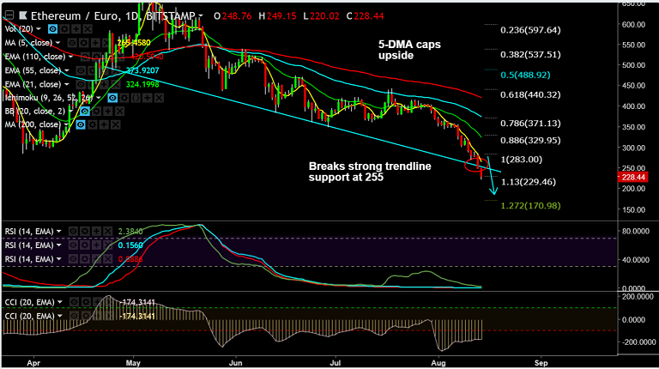Toggle visibility eye for MA (5, close)
The width and height of the screenshot is (659, 369).
pyautogui.click(x=72, y=43)
